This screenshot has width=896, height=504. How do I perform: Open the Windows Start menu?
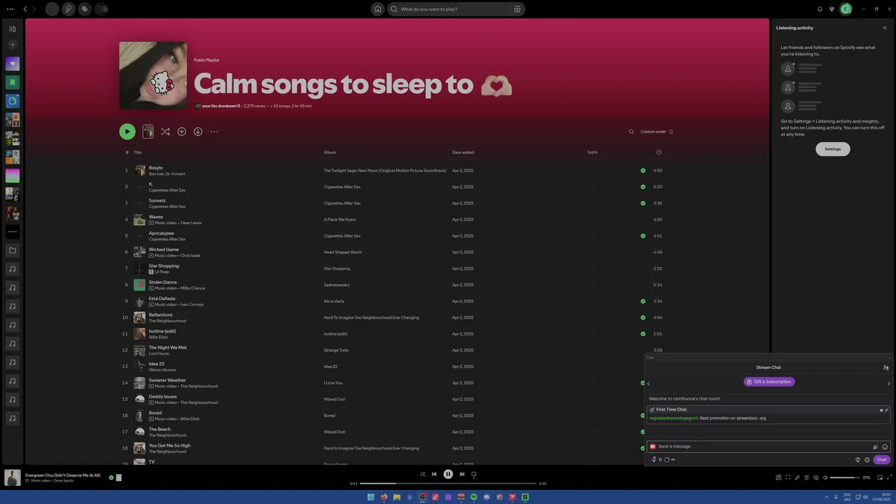tap(370, 497)
